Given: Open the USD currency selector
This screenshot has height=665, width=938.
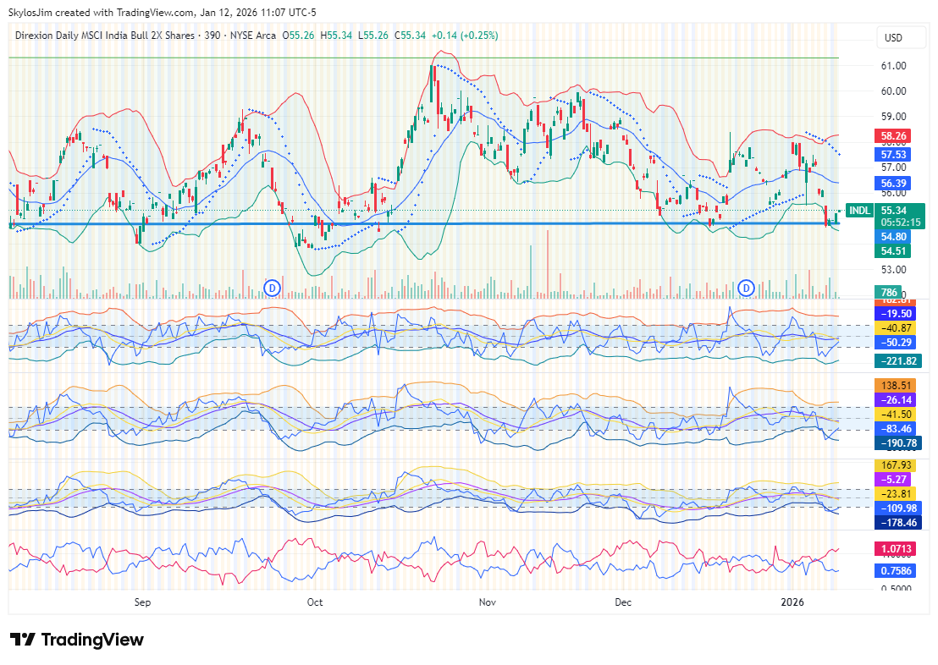Looking at the screenshot, I should [893, 37].
